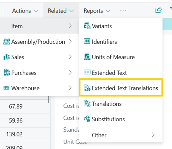Open the Actions dropdown menu

tap(25, 11)
